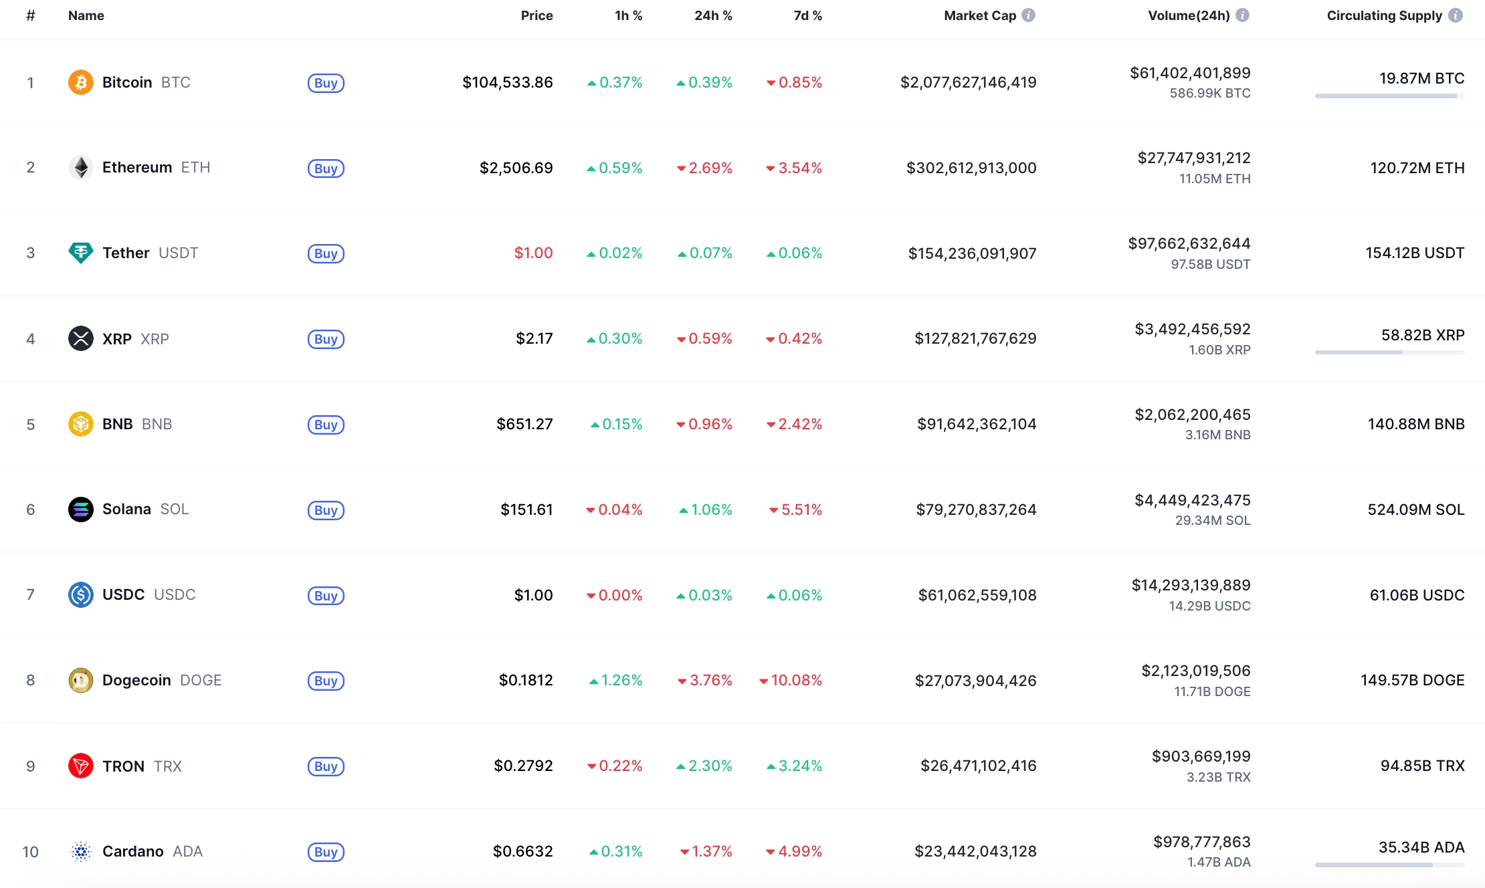
Task: Open the Bitcoin BTC name link
Action: [146, 82]
